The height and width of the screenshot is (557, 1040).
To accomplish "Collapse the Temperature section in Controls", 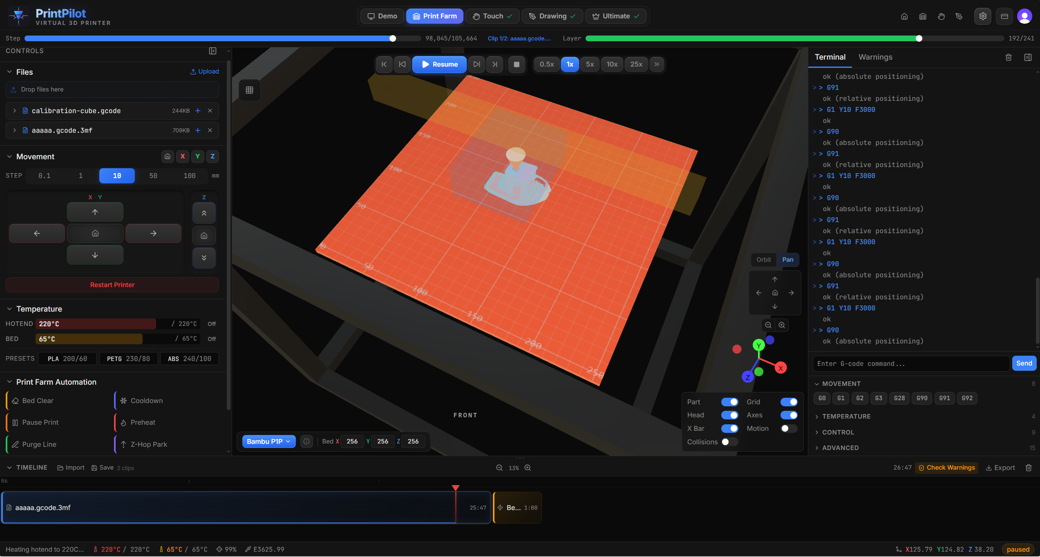I will coord(9,309).
